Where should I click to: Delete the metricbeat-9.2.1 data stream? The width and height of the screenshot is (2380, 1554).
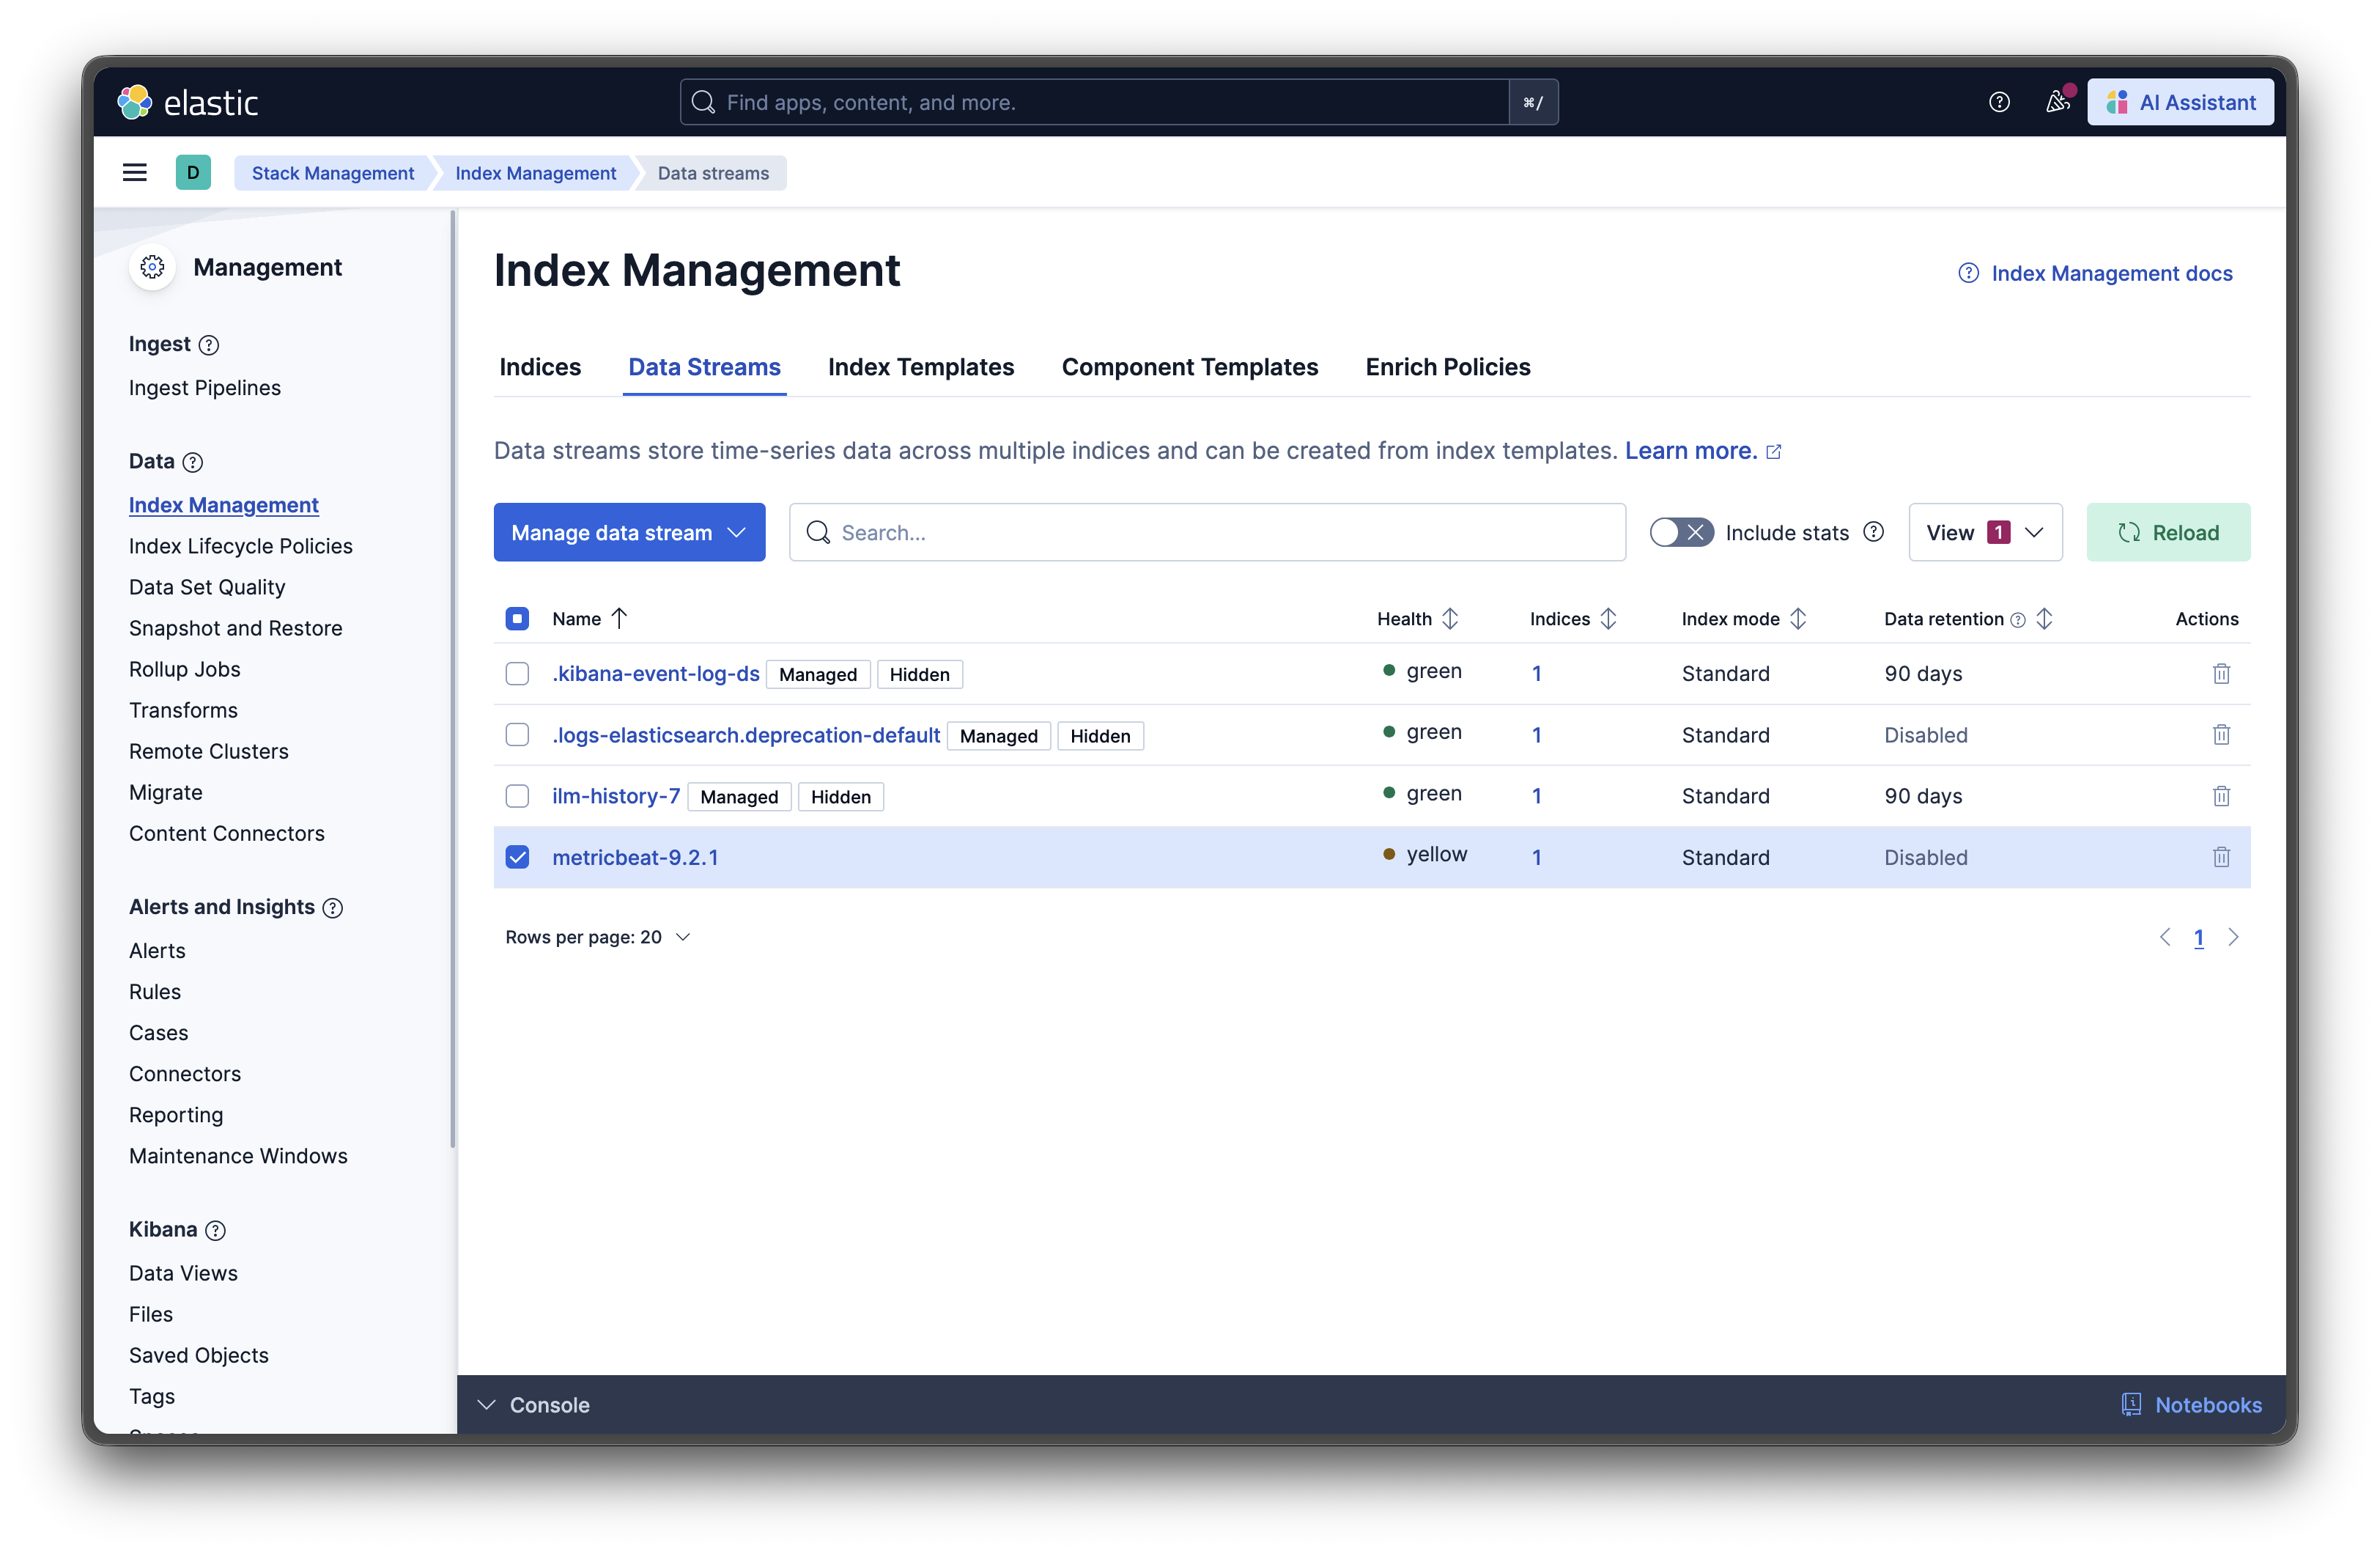pos(2221,857)
